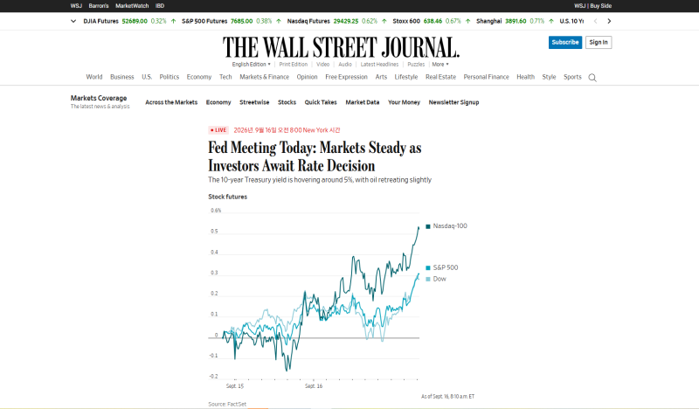Image resolution: width=699 pixels, height=409 pixels.
Task: Open IBD in top bar
Action: click(x=160, y=6)
